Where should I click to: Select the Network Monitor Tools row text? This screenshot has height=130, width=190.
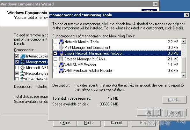82,42
